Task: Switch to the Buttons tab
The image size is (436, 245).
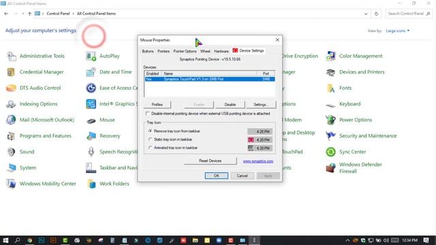Action: pyautogui.click(x=148, y=51)
